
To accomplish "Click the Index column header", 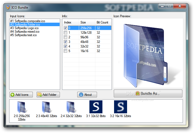I will point(70,22).
